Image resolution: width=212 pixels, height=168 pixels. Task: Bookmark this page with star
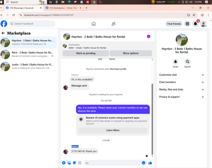click(194, 15)
